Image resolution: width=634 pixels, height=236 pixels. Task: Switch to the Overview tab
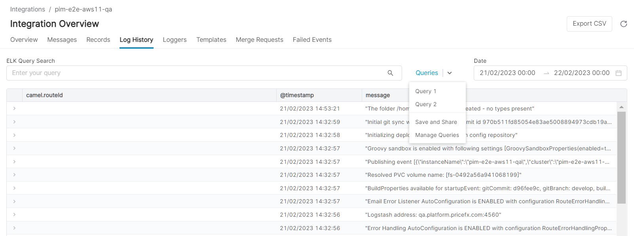pyautogui.click(x=24, y=39)
